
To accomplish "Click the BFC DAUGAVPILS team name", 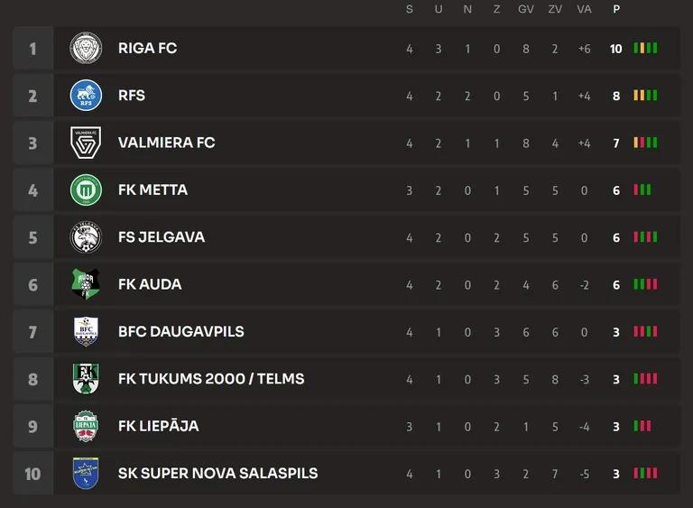I will pos(181,331).
